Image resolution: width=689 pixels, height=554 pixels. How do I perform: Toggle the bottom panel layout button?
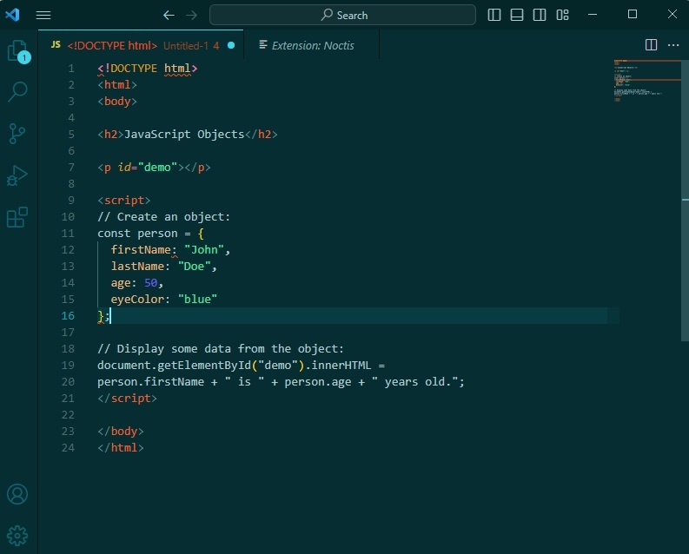tap(517, 15)
